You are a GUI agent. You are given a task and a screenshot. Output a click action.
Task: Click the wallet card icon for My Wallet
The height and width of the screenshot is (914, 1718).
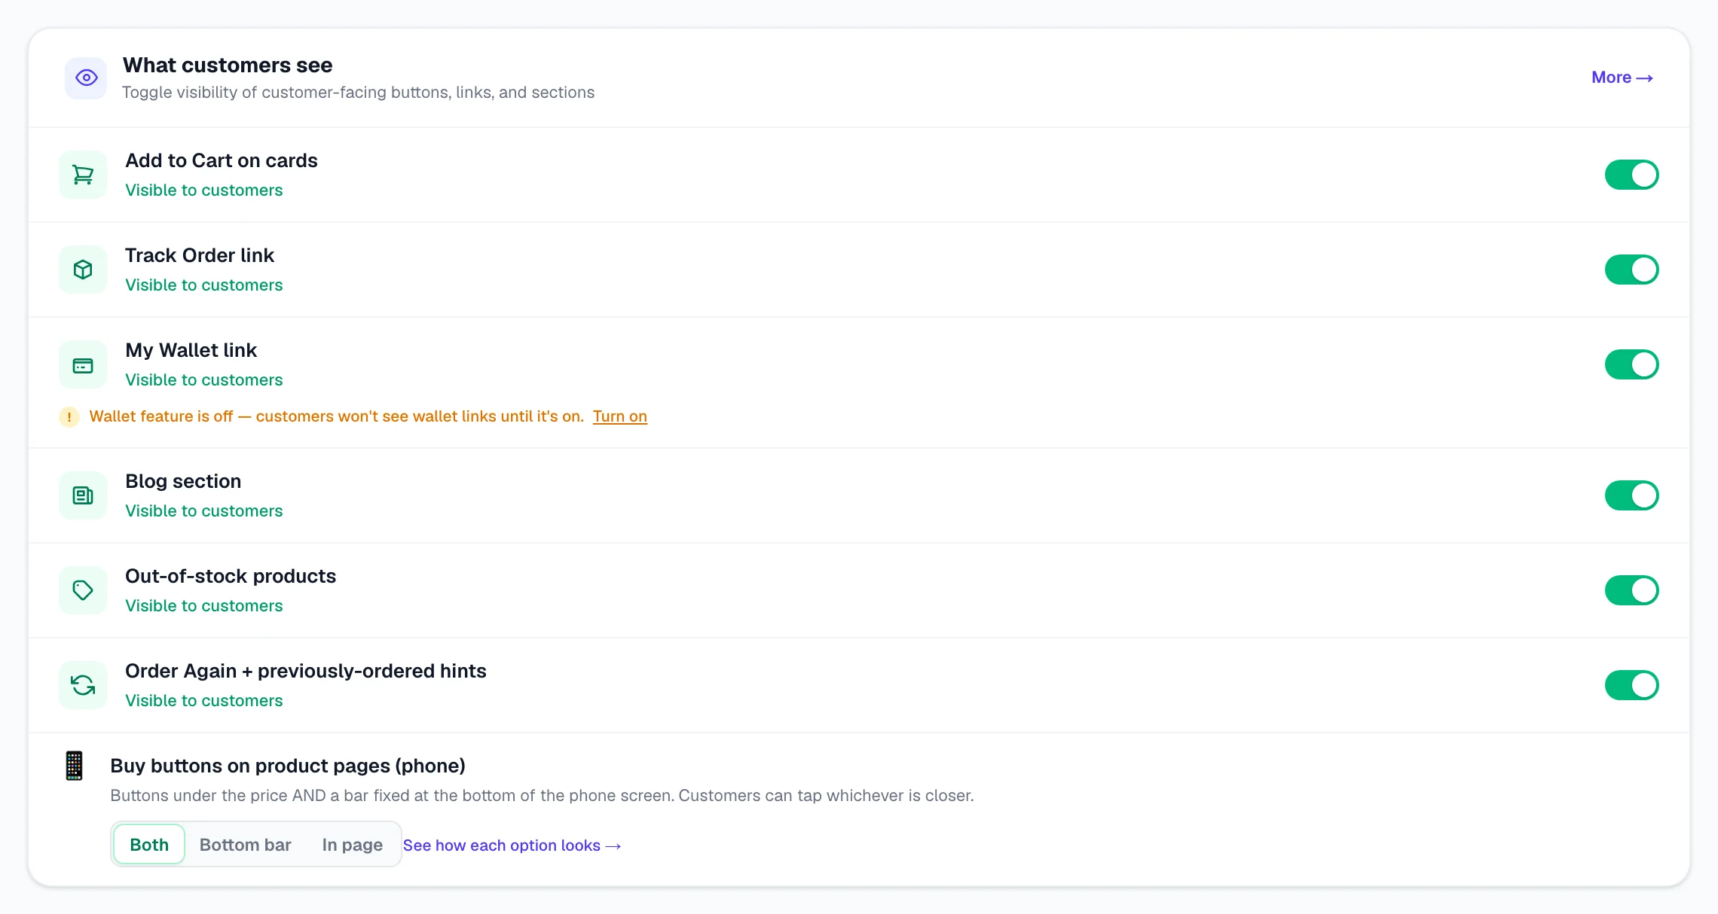[83, 365]
